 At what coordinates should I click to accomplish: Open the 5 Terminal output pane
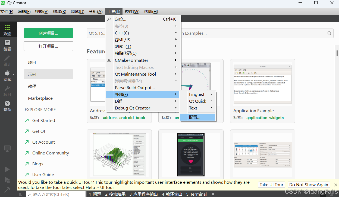coord(196,194)
